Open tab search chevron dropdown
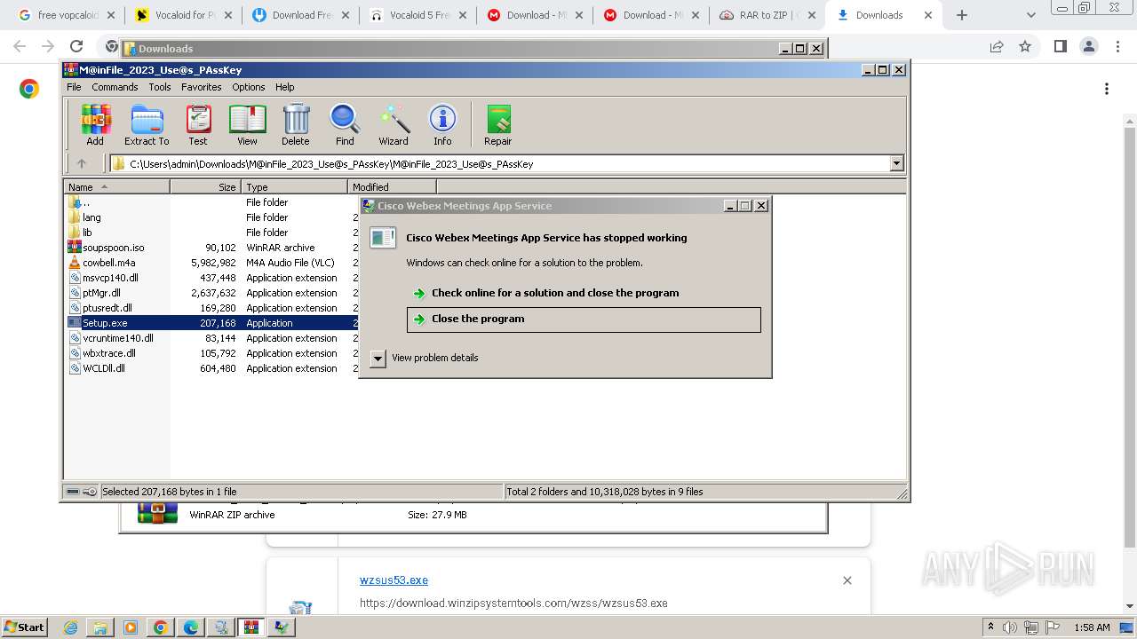The height and width of the screenshot is (639, 1137). point(1030,15)
